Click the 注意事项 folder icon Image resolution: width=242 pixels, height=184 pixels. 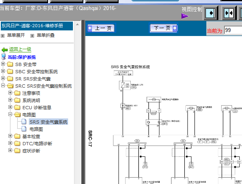point(17,93)
